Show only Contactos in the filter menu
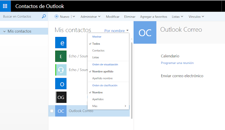 click(98, 51)
